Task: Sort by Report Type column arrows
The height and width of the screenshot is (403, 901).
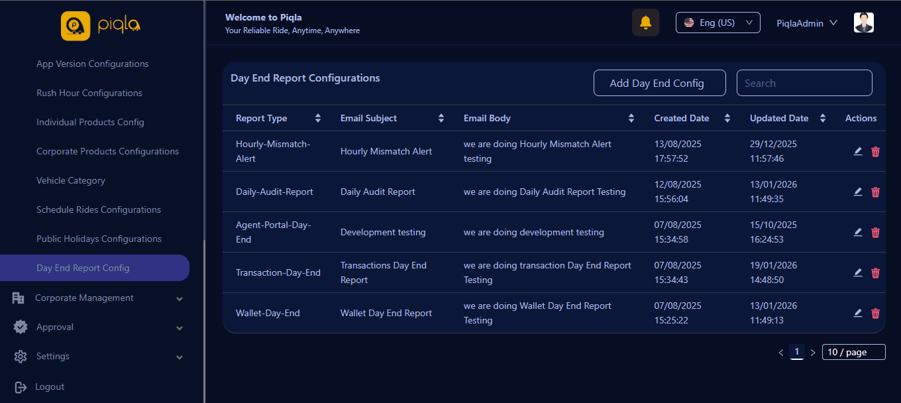Action: coord(318,118)
